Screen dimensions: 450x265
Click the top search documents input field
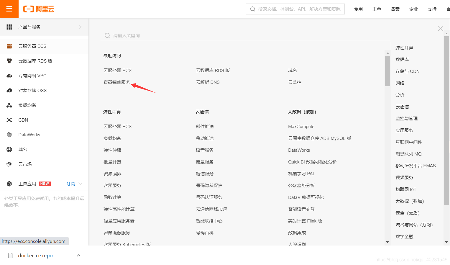point(295,9)
